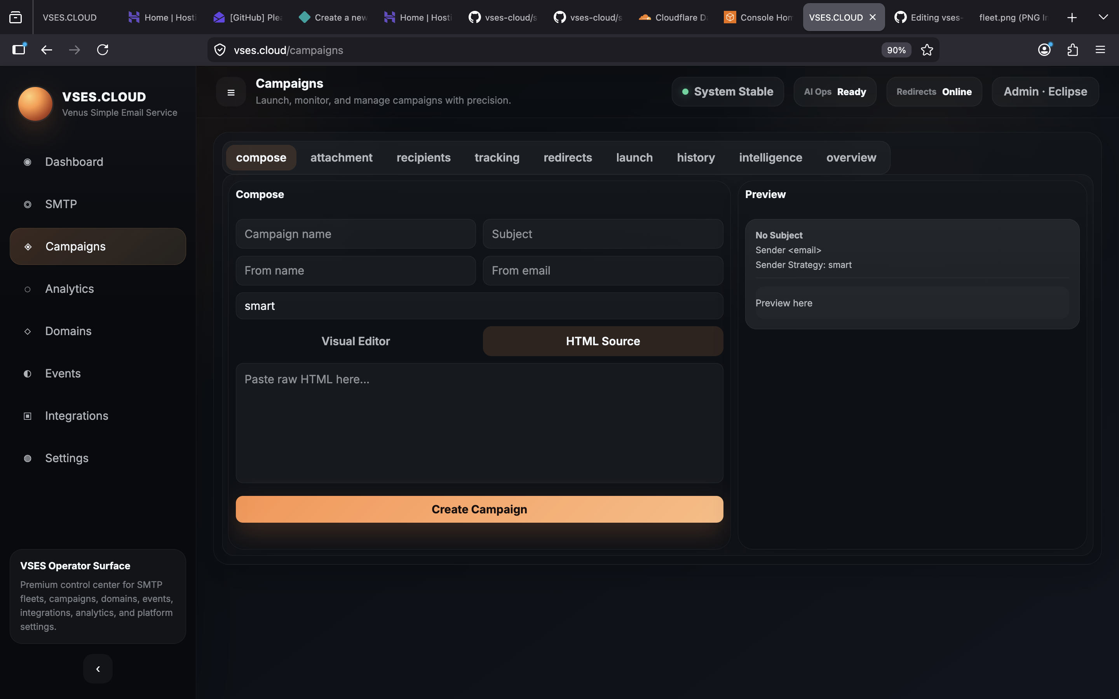Open the recipients tab

(x=424, y=158)
